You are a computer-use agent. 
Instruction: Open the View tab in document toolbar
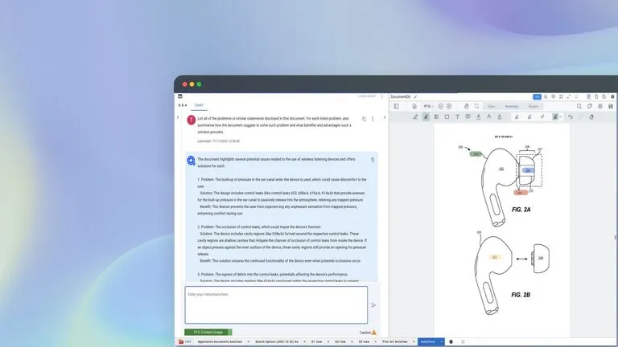click(491, 106)
